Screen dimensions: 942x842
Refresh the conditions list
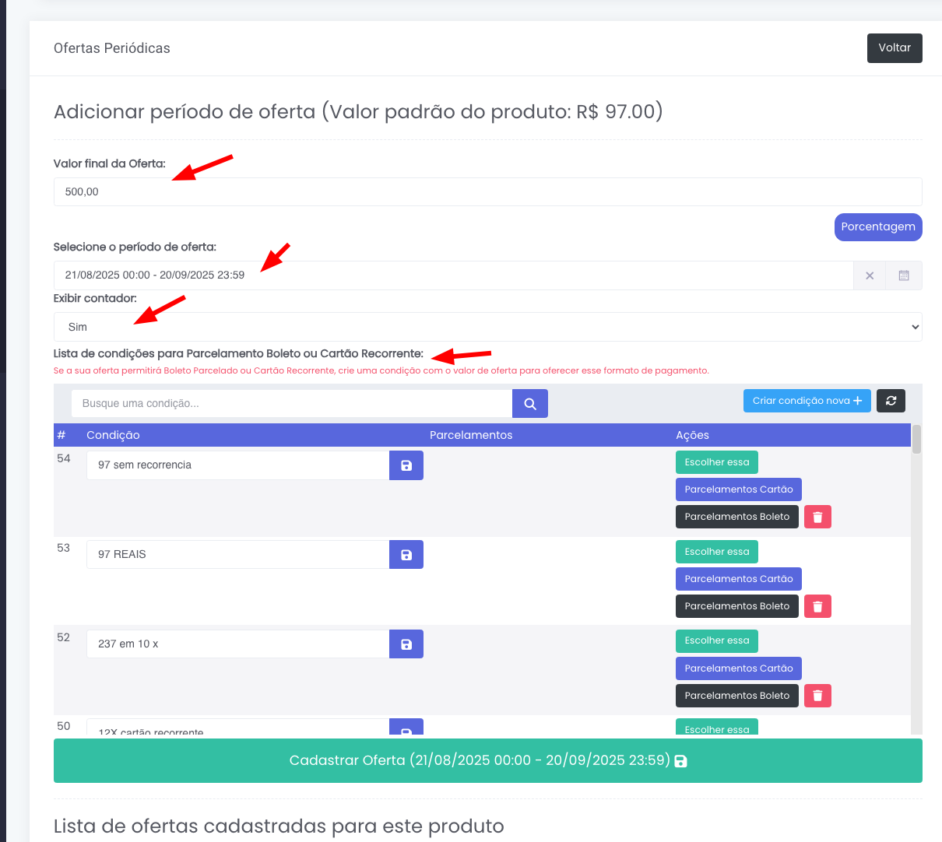(x=891, y=401)
